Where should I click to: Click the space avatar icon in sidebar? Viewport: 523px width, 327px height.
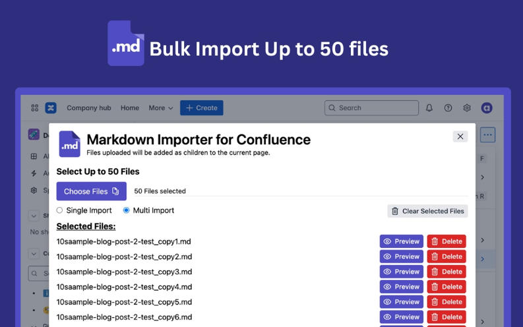[34, 134]
